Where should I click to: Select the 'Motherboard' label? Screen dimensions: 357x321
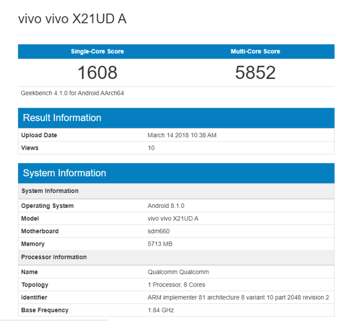coord(40,231)
